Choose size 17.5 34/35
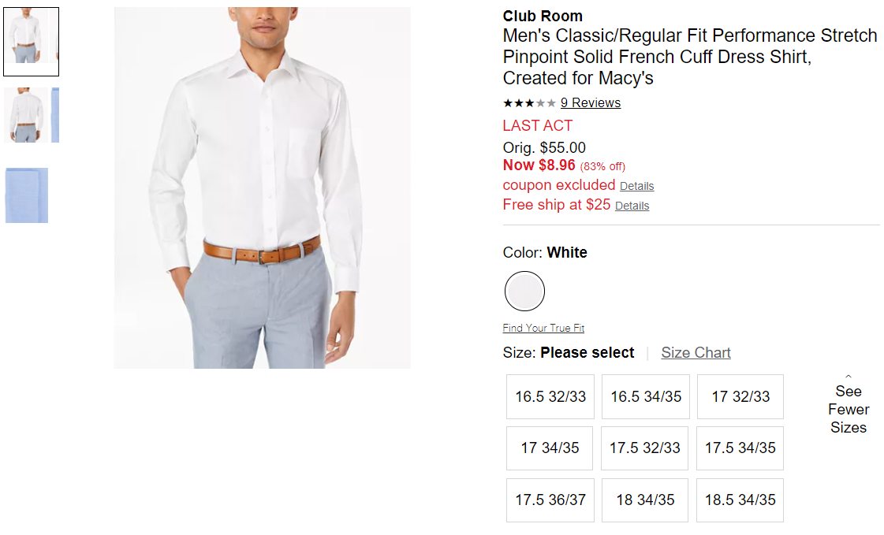The height and width of the screenshot is (535, 884). [x=740, y=448]
